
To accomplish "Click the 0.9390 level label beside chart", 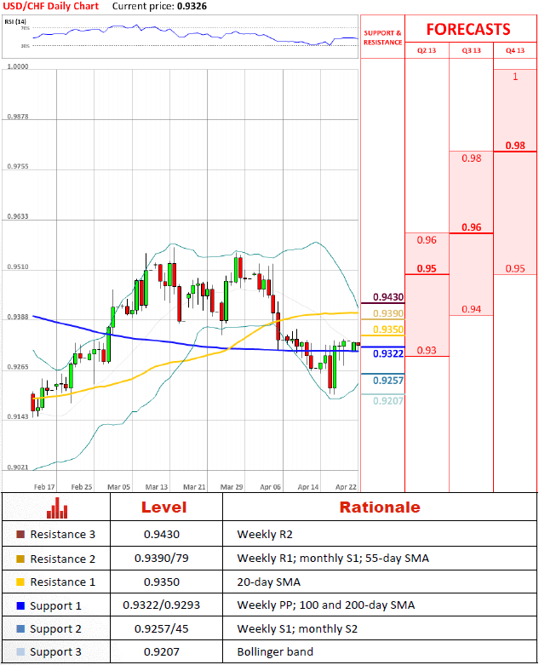I will (x=388, y=313).
